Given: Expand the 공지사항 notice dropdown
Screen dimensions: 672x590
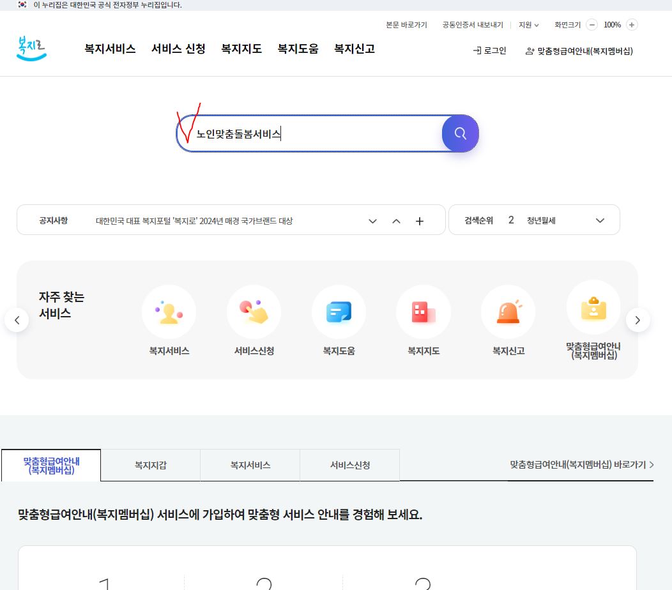Looking at the screenshot, I should pos(372,220).
